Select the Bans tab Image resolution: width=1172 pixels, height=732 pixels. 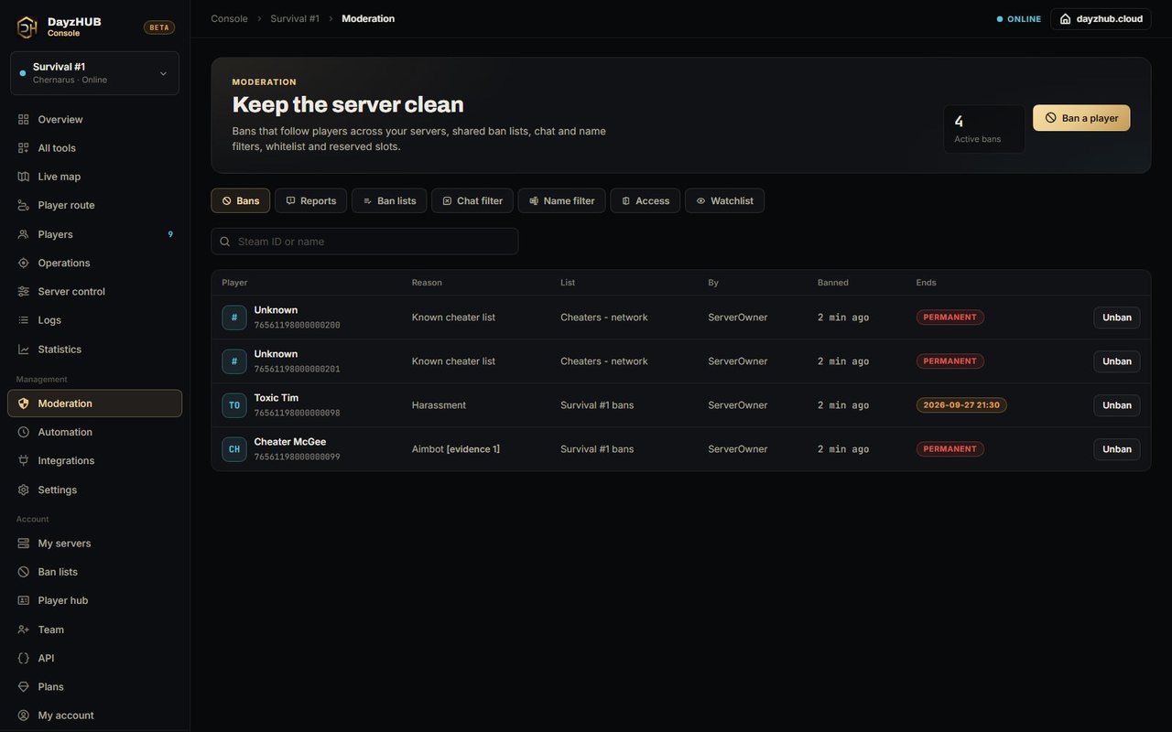pyautogui.click(x=241, y=200)
